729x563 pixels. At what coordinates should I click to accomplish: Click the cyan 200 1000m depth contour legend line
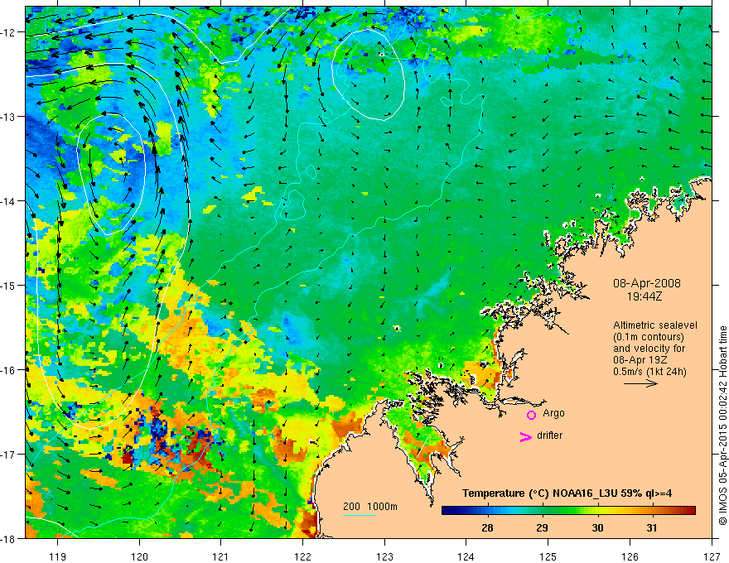coord(360,515)
